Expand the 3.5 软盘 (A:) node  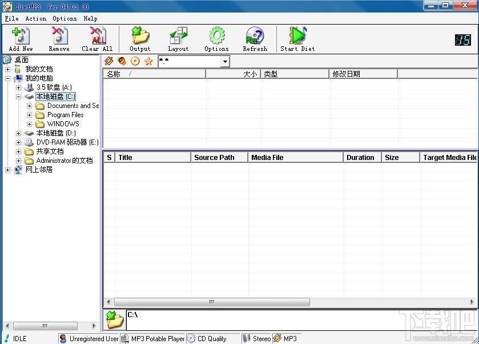point(19,87)
